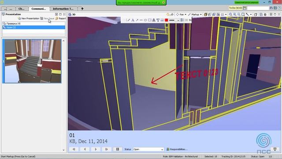
Task: Click the New Issue button
Action: coord(47,19)
